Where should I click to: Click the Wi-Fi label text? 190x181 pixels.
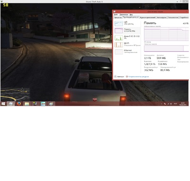tap(126, 43)
